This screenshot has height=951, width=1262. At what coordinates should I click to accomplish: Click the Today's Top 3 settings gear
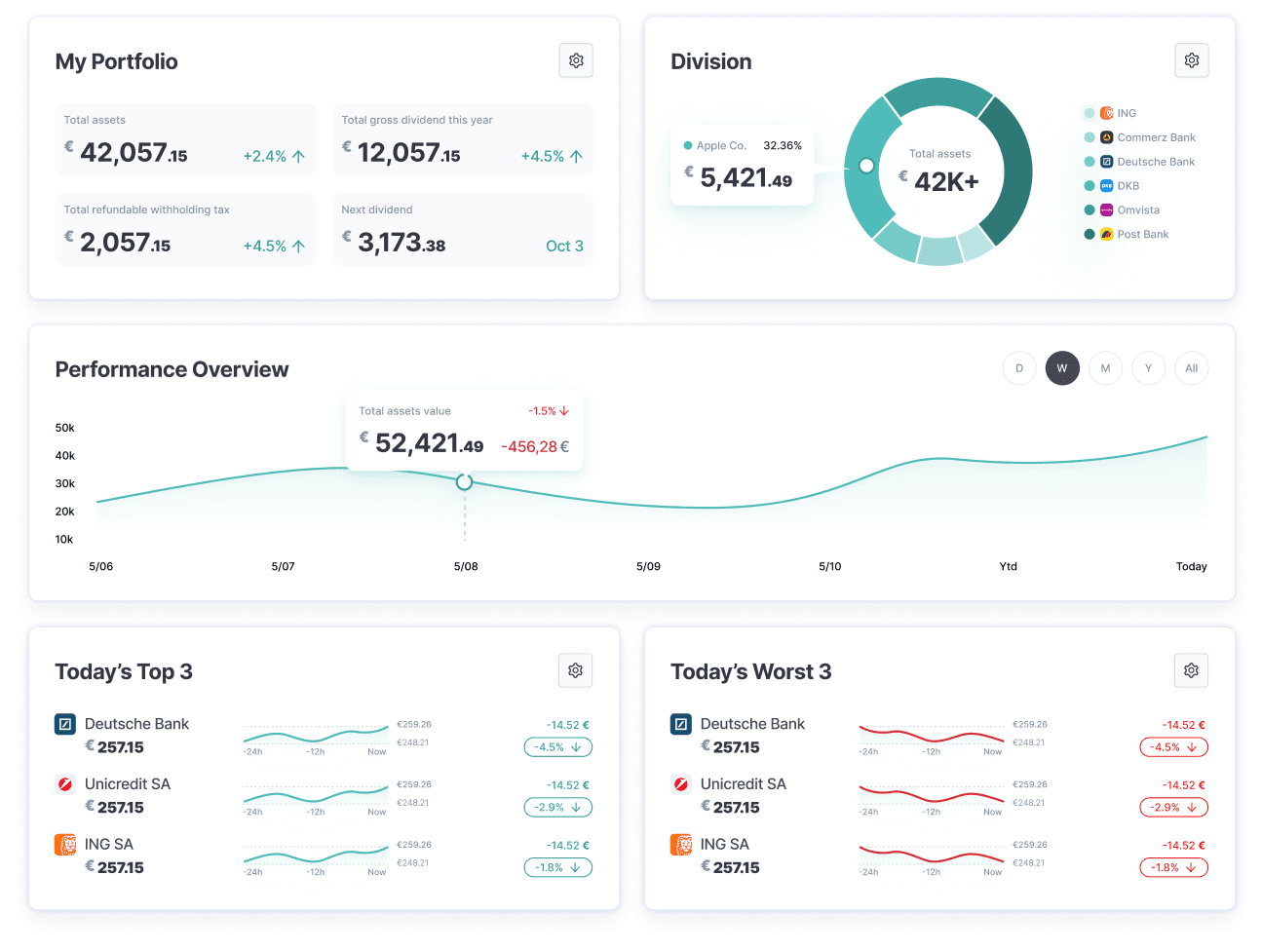pos(576,670)
